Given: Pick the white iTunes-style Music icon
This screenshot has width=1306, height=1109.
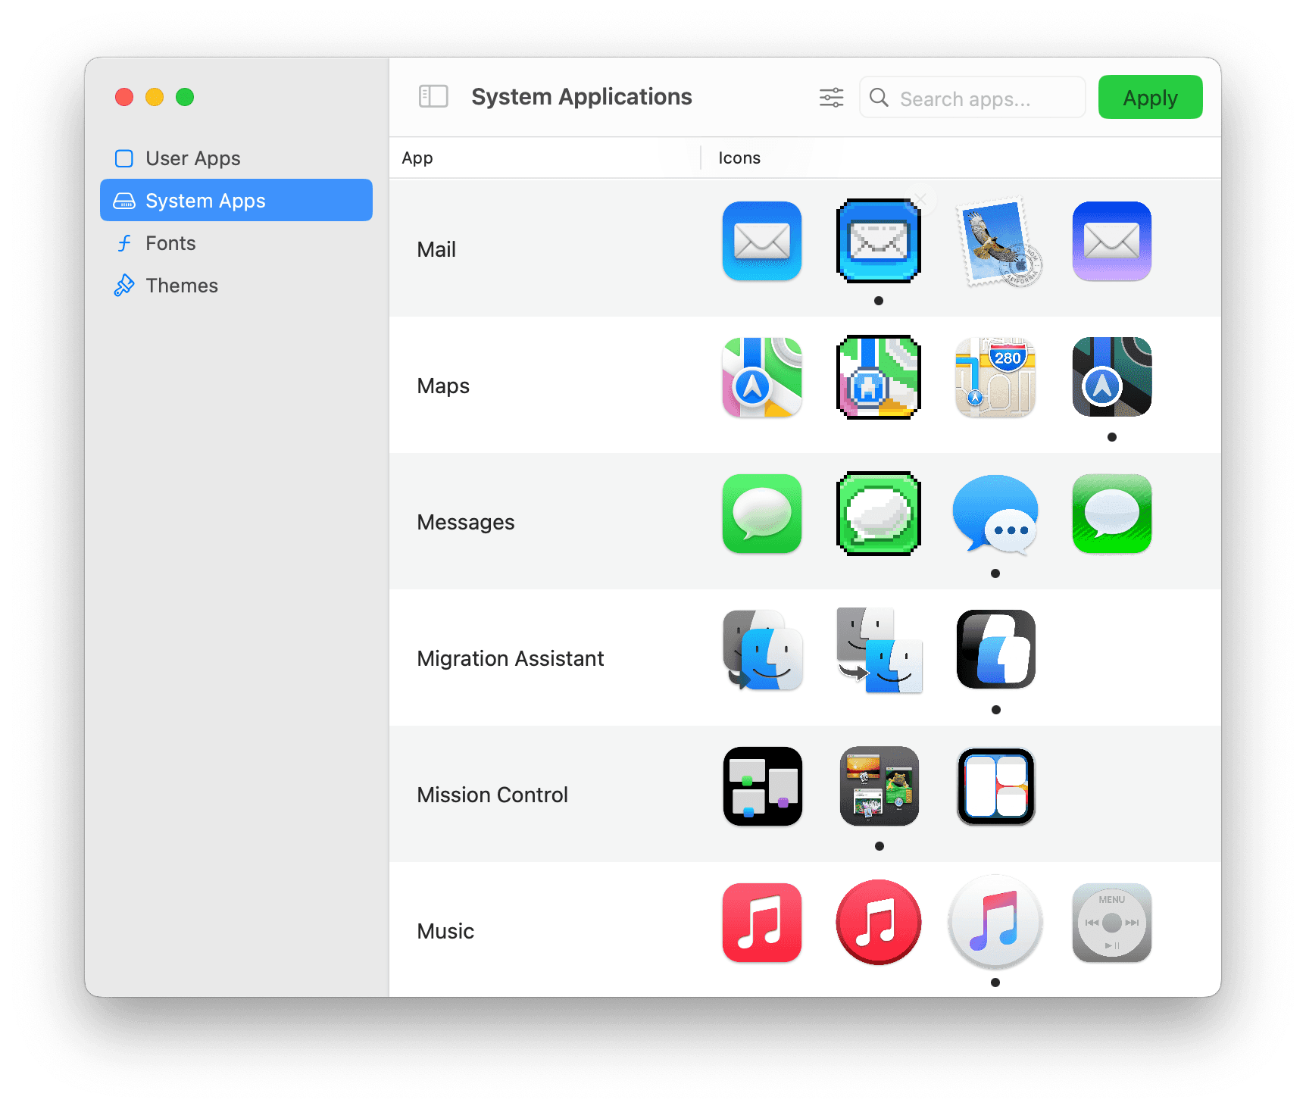Looking at the screenshot, I should click(995, 923).
